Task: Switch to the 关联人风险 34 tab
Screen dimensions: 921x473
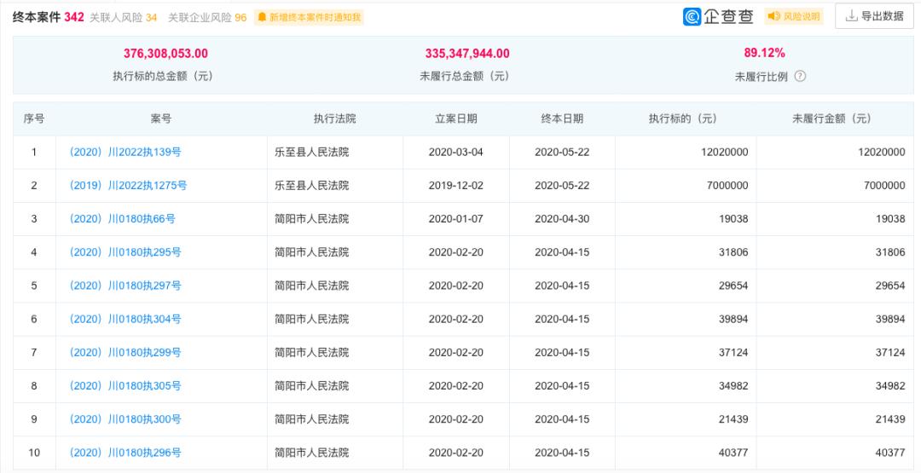Action: click(x=123, y=17)
